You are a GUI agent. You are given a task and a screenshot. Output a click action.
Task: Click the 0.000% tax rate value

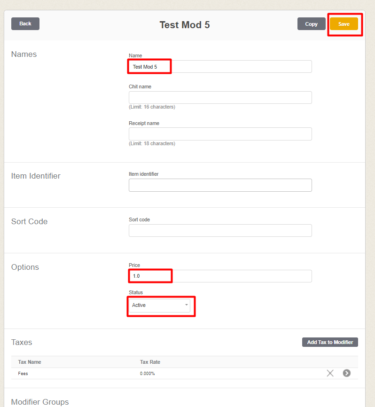pos(148,374)
